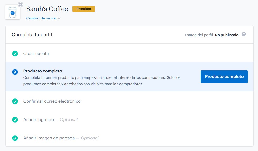Click the gold Premium badge
Image resolution: width=258 pixels, height=151 pixels.
(84, 9)
